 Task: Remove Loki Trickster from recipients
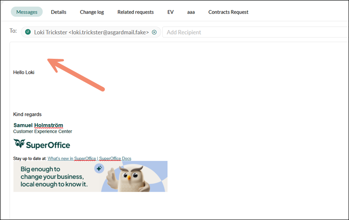tap(154, 32)
